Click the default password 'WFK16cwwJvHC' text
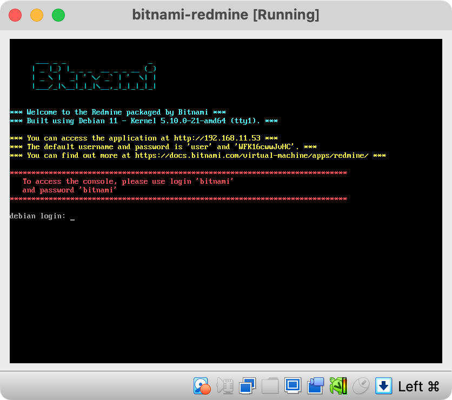This screenshot has width=452, height=400. 265,146
